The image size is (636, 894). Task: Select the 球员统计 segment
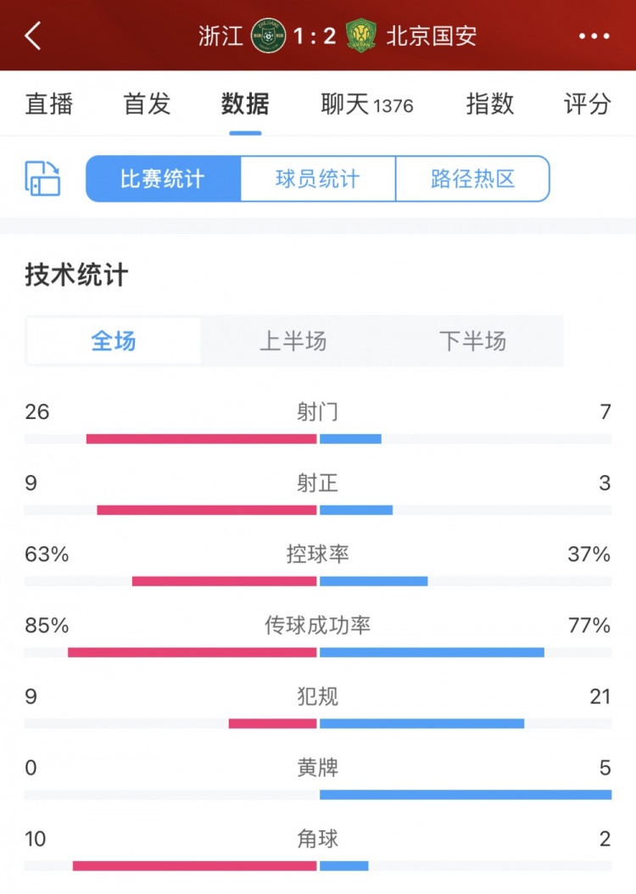point(318,178)
